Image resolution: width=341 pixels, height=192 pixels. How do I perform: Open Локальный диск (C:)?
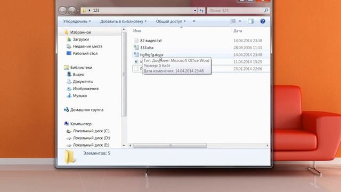tap(91, 131)
